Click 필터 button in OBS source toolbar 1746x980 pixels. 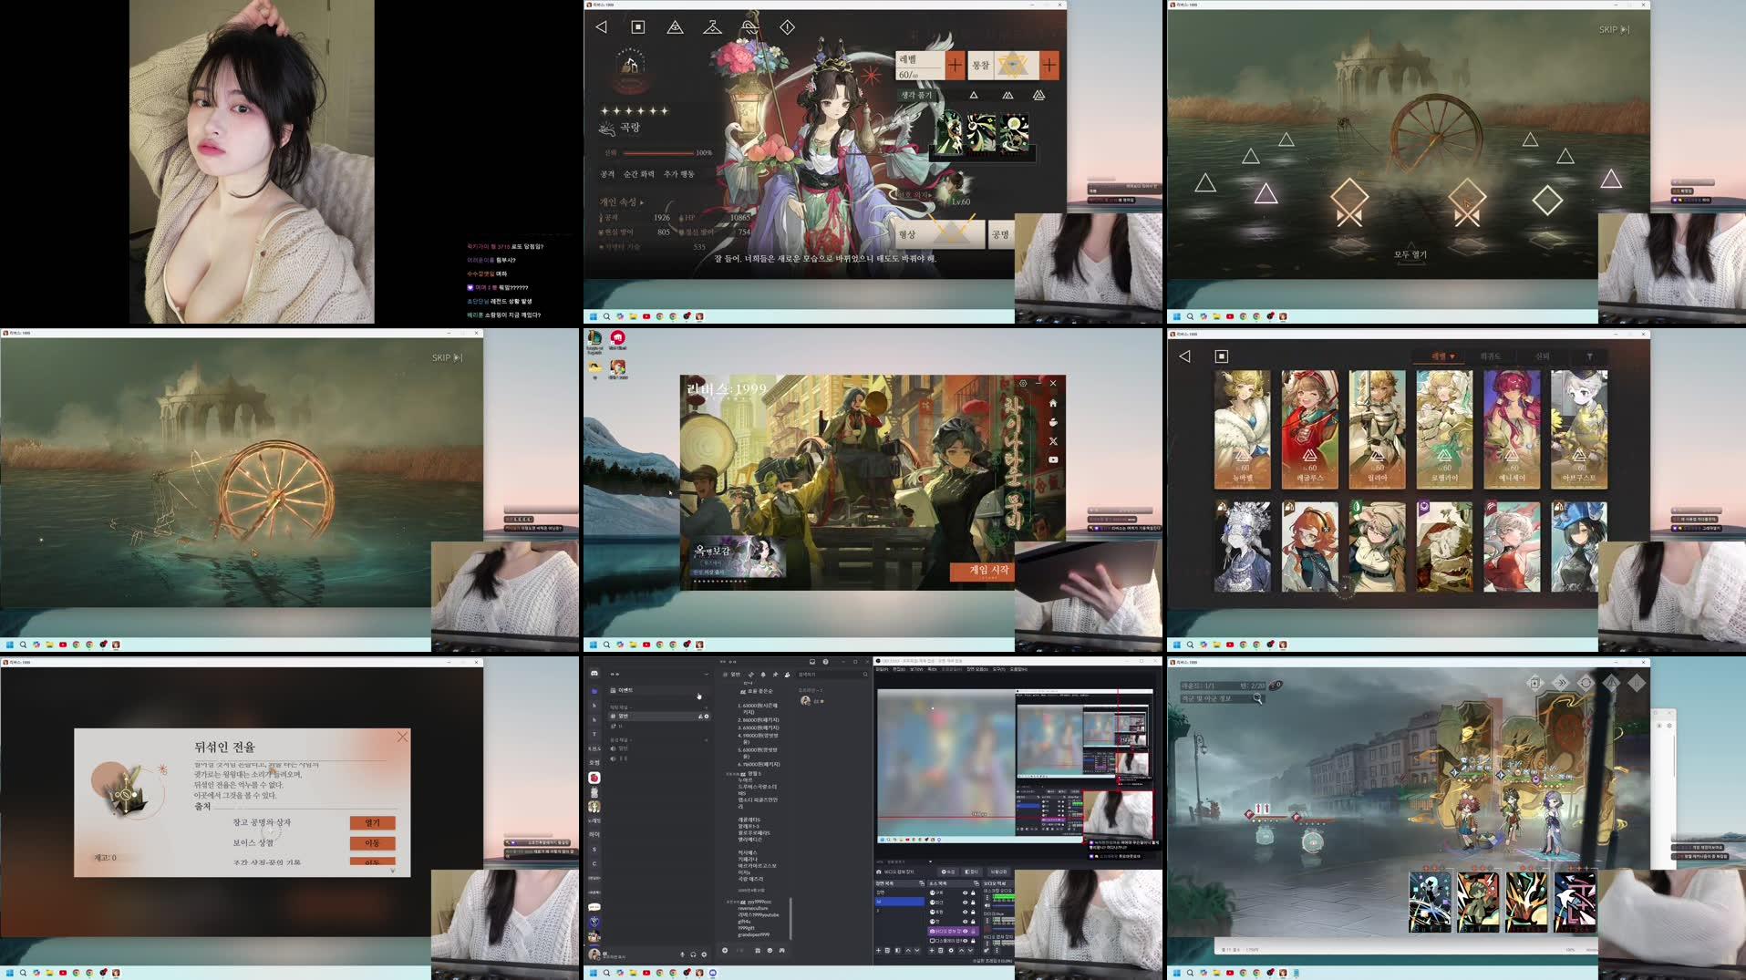point(972,872)
